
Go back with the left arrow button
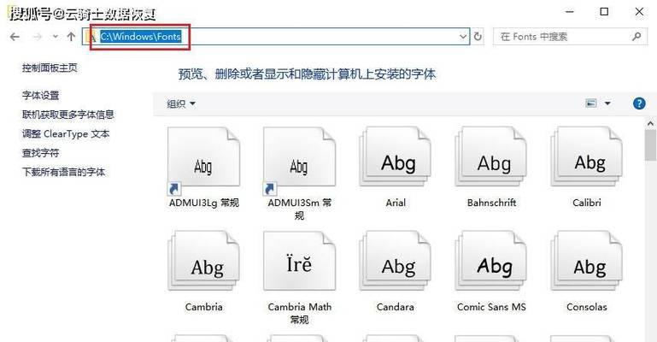tap(15, 37)
